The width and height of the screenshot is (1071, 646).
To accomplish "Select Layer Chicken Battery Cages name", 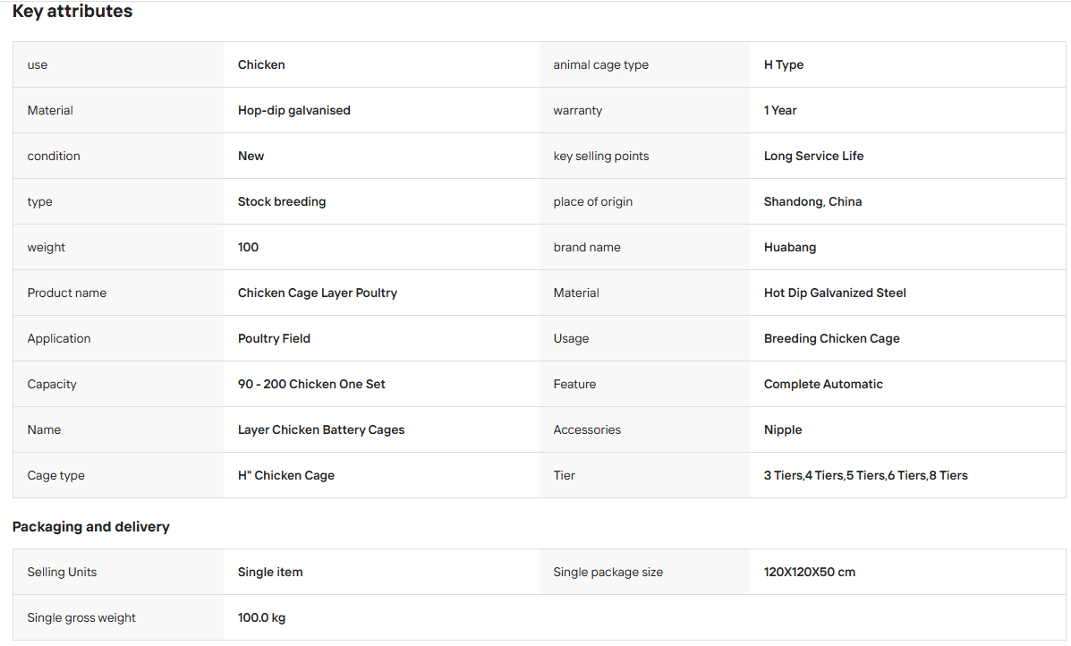I will (321, 430).
